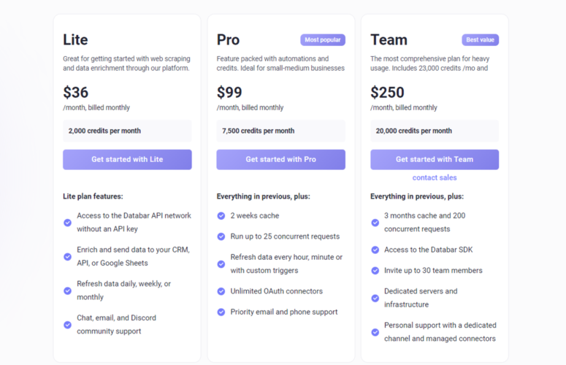Click the Get started with Lite button

(127, 159)
